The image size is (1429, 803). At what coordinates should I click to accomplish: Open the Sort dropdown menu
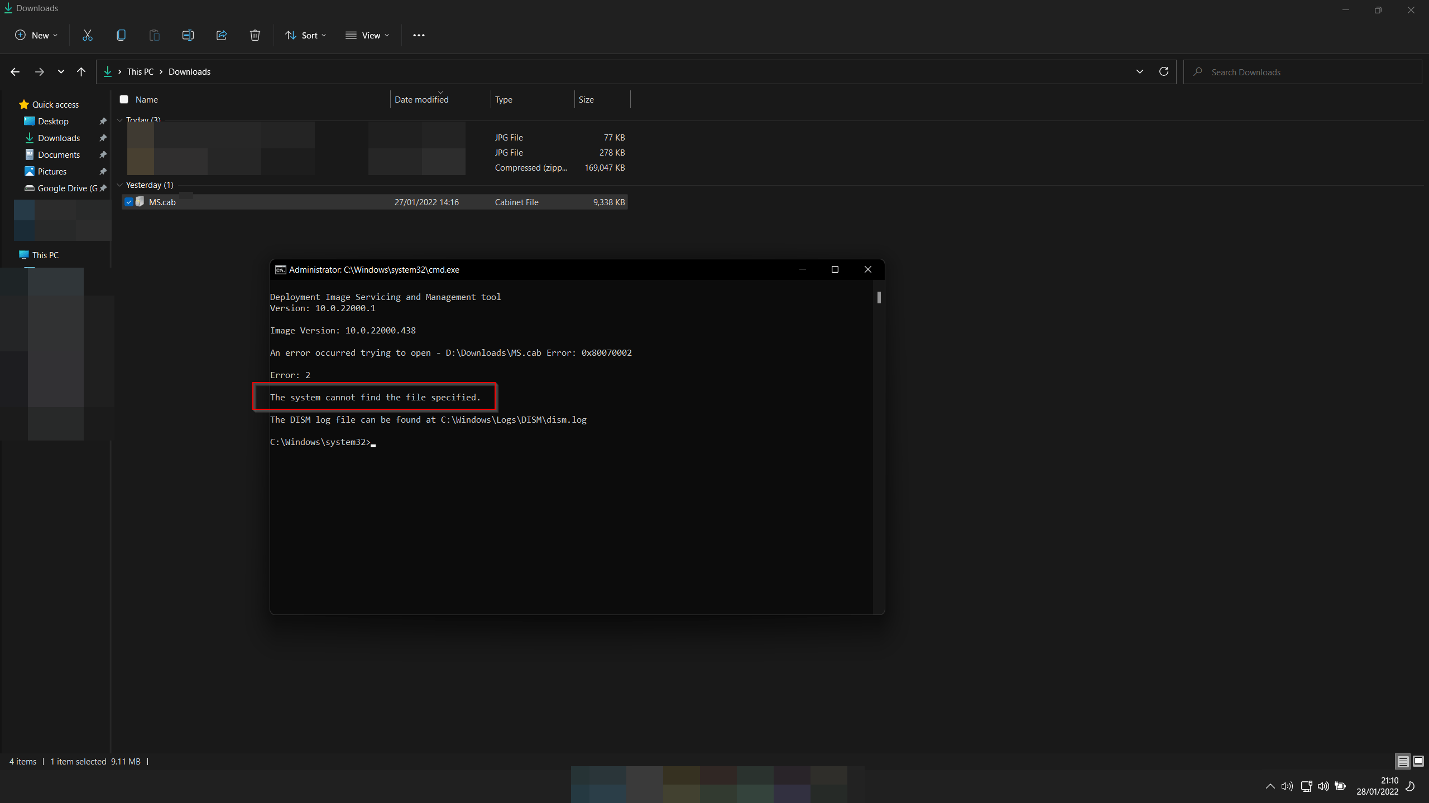pos(306,35)
